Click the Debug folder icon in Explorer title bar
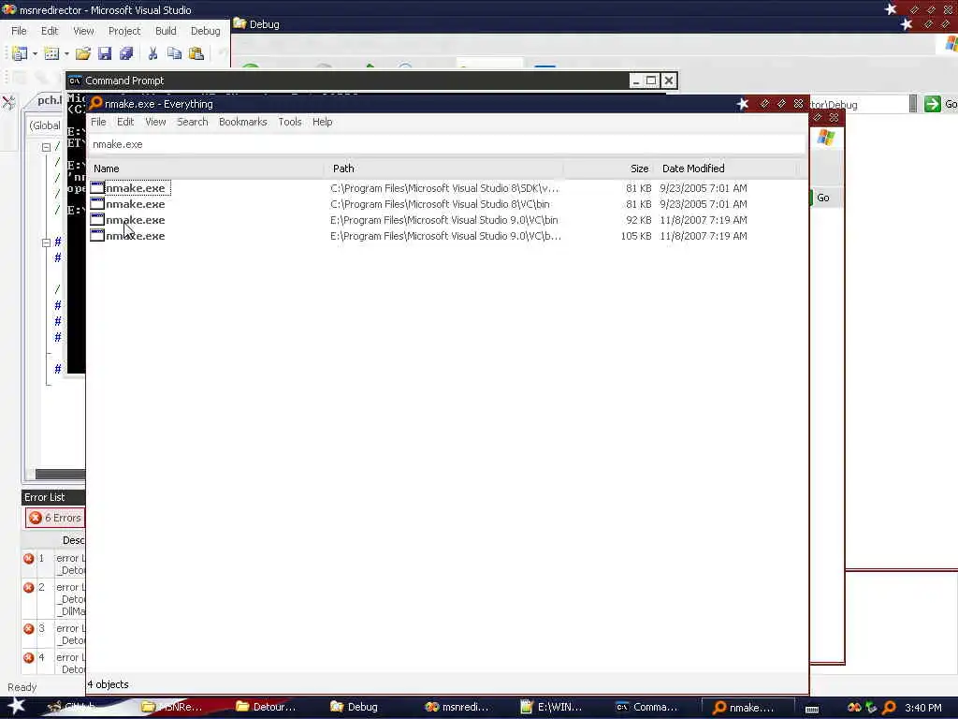Screen dimensions: 958x719 [239, 23]
